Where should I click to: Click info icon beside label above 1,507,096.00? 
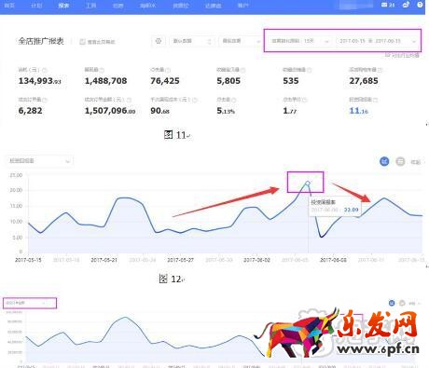click(x=129, y=100)
